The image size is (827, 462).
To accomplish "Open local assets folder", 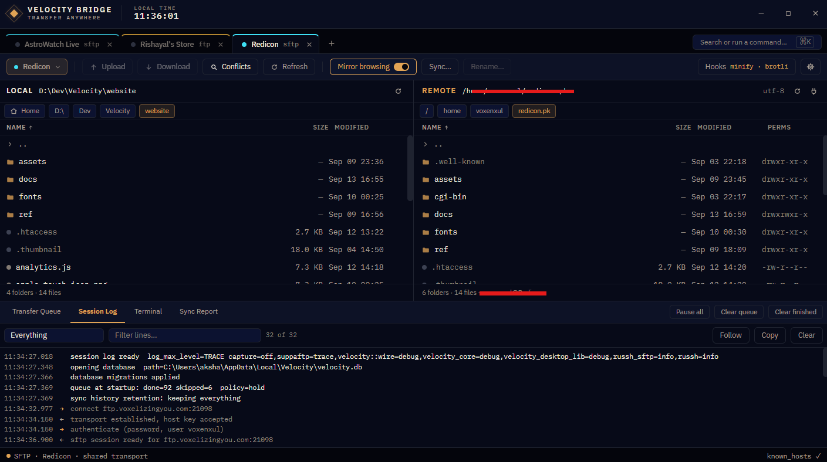I will pos(204,162).
